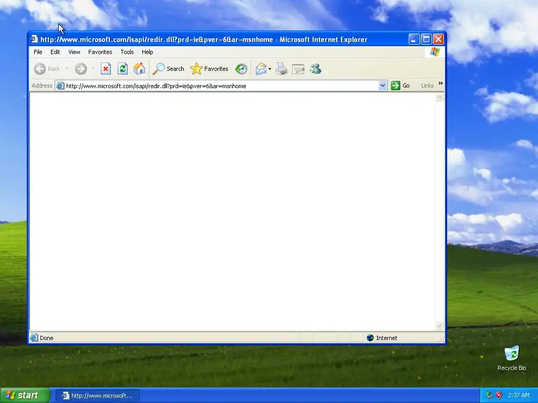The height and width of the screenshot is (403, 538).
Task: Click the taskbar clock 2:37 AM
Action: coord(519,395)
